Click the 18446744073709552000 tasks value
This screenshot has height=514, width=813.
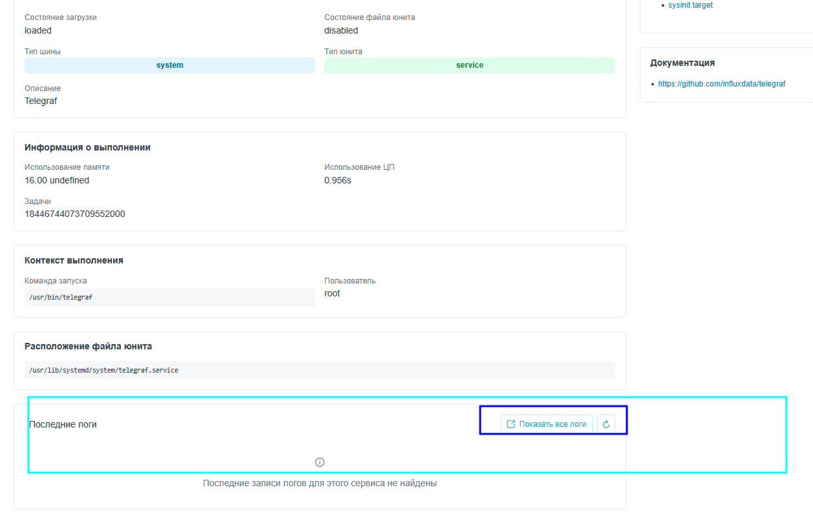click(75, 214)
